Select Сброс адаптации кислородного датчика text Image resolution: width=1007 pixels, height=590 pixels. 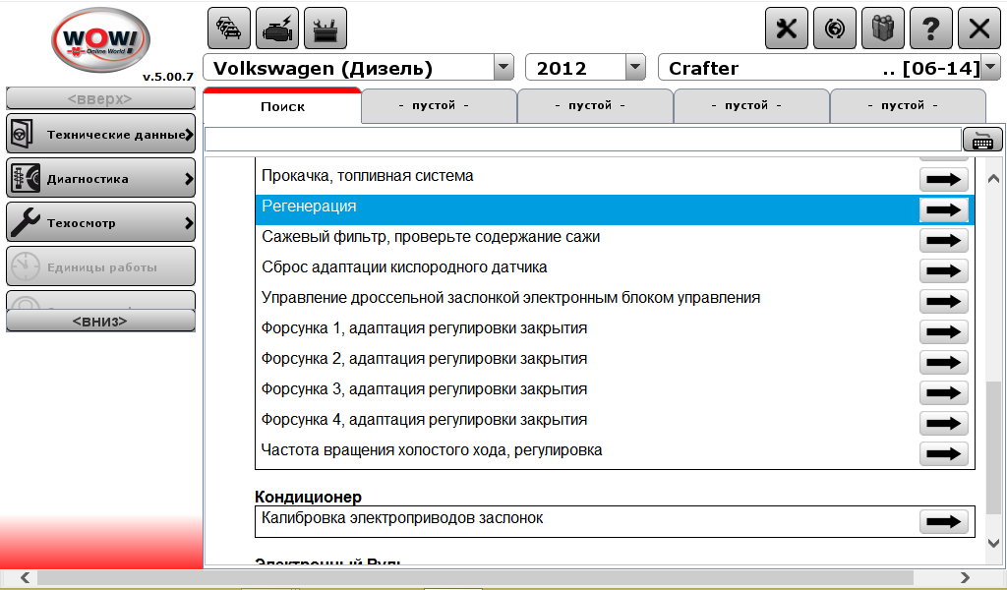tap(404, 267)
